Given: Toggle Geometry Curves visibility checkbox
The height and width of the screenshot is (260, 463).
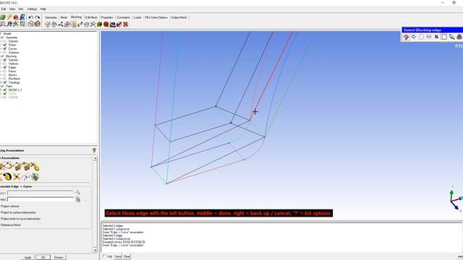Looking at the screenshot, I should (5, 48).
